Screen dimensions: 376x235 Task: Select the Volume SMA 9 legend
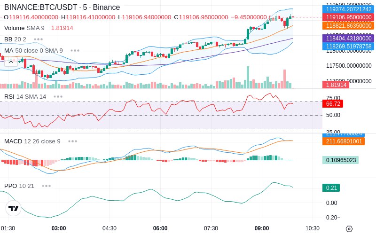pyautogui.click(x=24, y=28)
